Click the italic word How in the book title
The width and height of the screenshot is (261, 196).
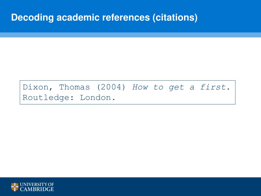[x=140, y=87]
